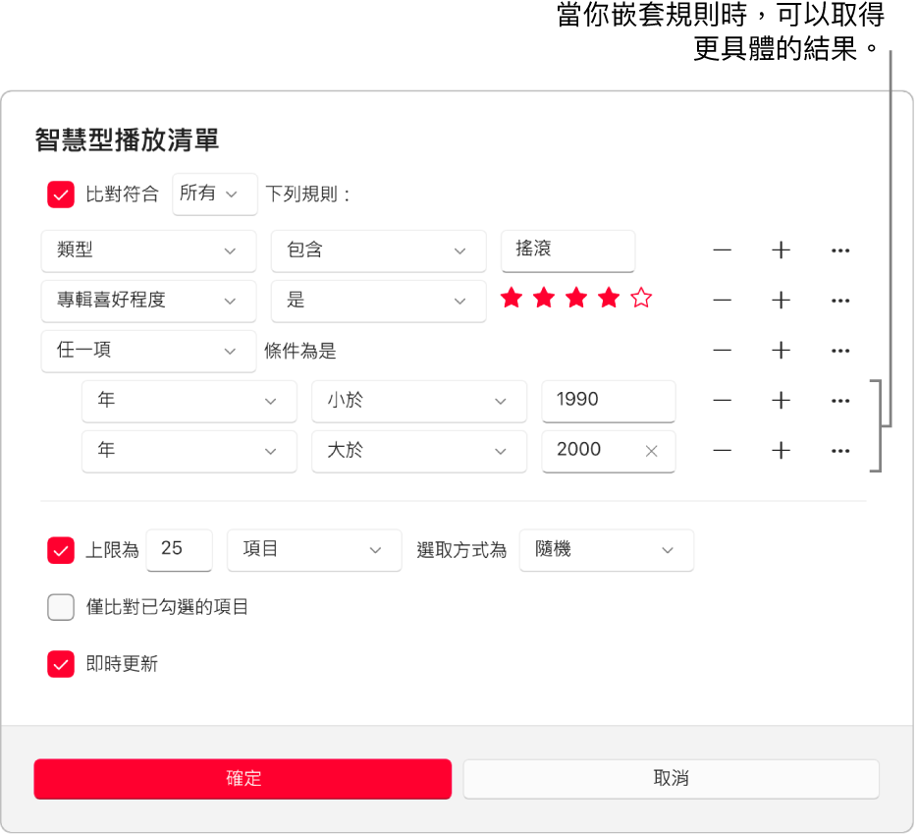The width and height of the screenshot is (917, 834).
Task: Cancel the dialog with 取消
Action: click(671, 778)
